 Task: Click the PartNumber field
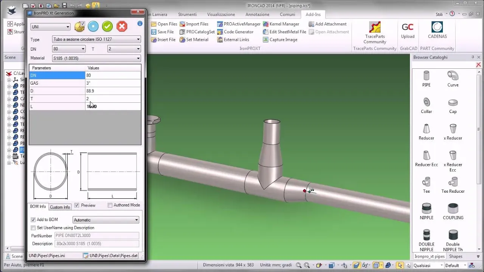(97, 236)
